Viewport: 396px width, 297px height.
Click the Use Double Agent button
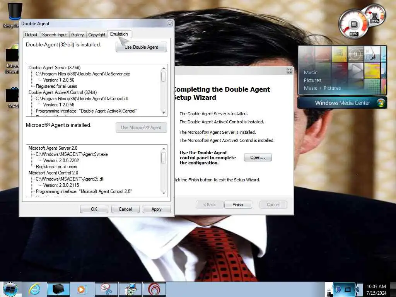pos(141,47)
